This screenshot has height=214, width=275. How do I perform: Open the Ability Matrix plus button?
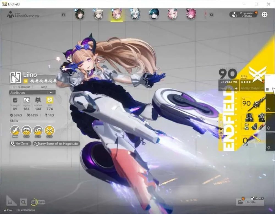[x=263, y=88]
